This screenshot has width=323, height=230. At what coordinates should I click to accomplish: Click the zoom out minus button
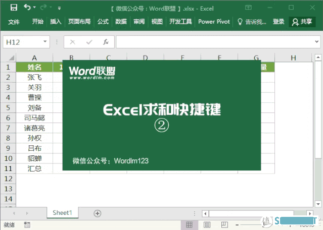click(237, 225)
